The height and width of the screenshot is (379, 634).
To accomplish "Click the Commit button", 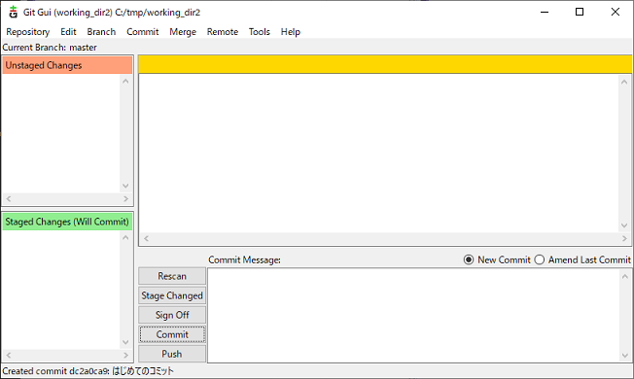I will coord(172,334).
